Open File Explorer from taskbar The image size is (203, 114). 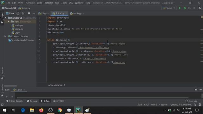(x=32, y=110)
